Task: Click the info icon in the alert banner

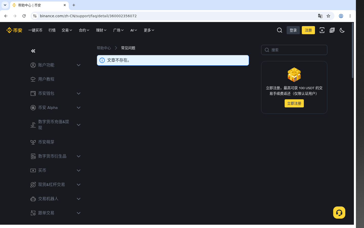Action: [102, 60]
